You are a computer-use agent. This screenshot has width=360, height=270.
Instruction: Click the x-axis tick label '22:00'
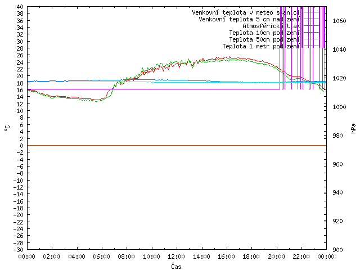click(x=301, y=256)
